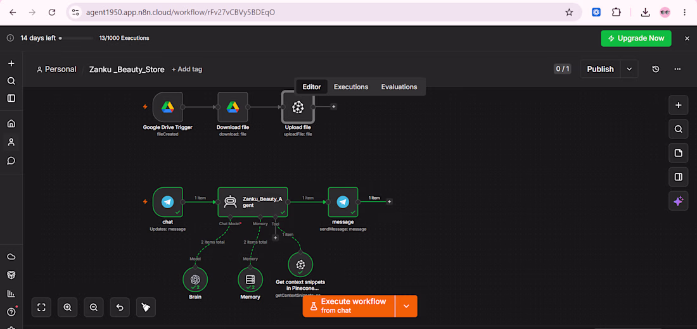Toggle the canvas side panel button at right
This screenshot has height=329, width=697.
click(x=679, y=177)
